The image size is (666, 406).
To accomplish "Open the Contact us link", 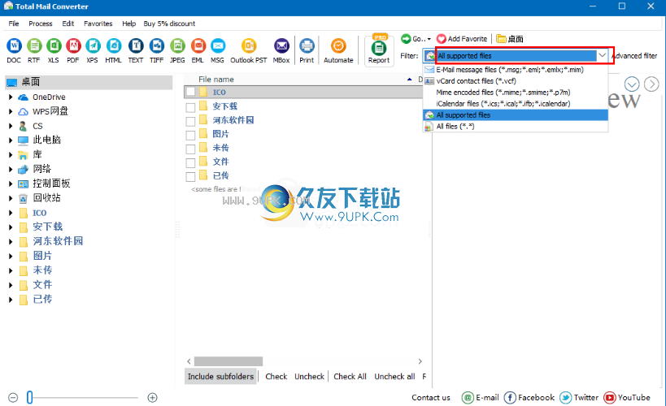I will (431, 398).
